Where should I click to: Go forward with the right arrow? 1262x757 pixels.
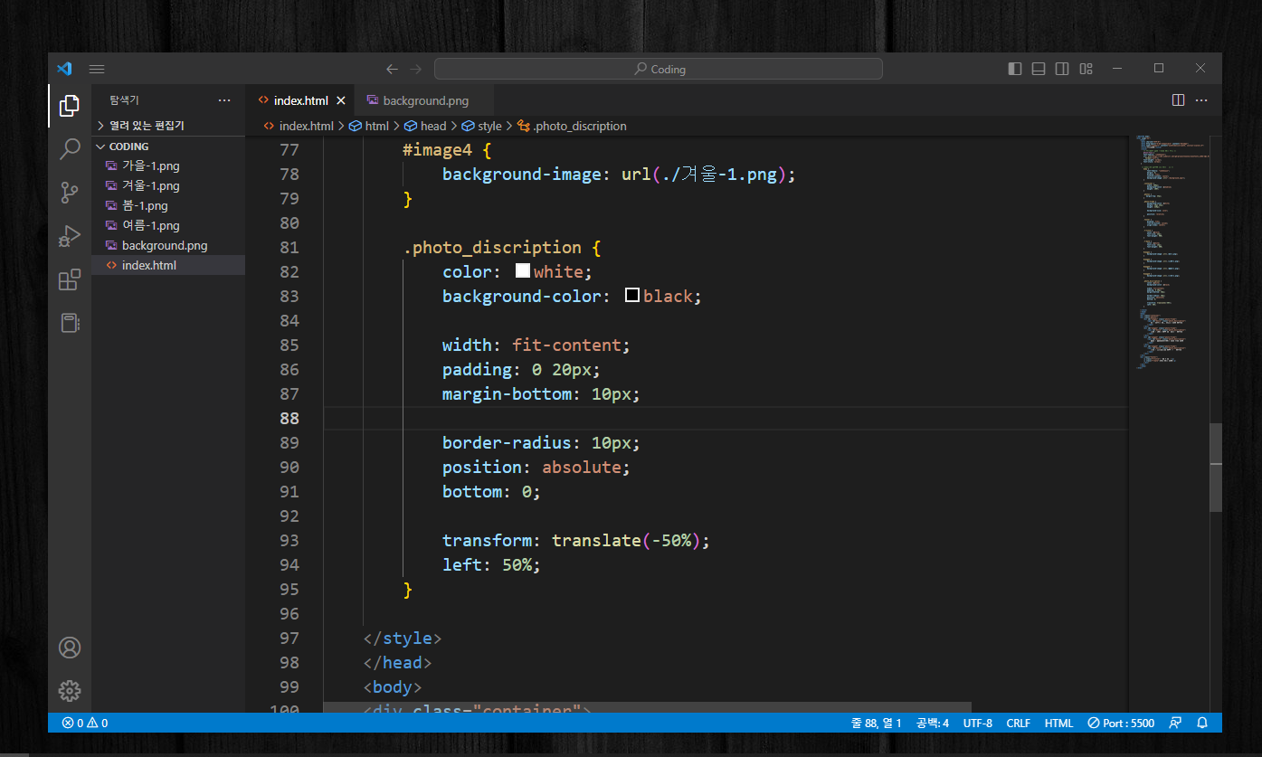415,69
